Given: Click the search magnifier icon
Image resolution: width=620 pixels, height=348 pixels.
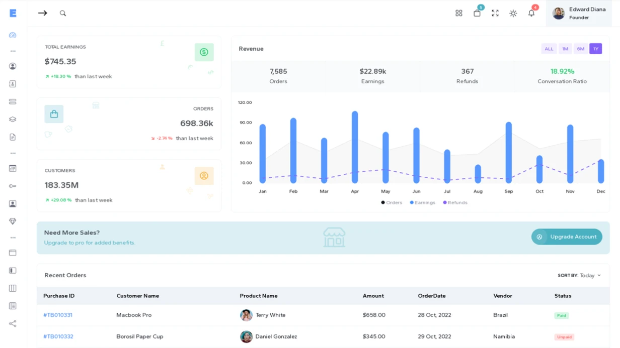Looking at the screenshot, I should click(63, 13).
